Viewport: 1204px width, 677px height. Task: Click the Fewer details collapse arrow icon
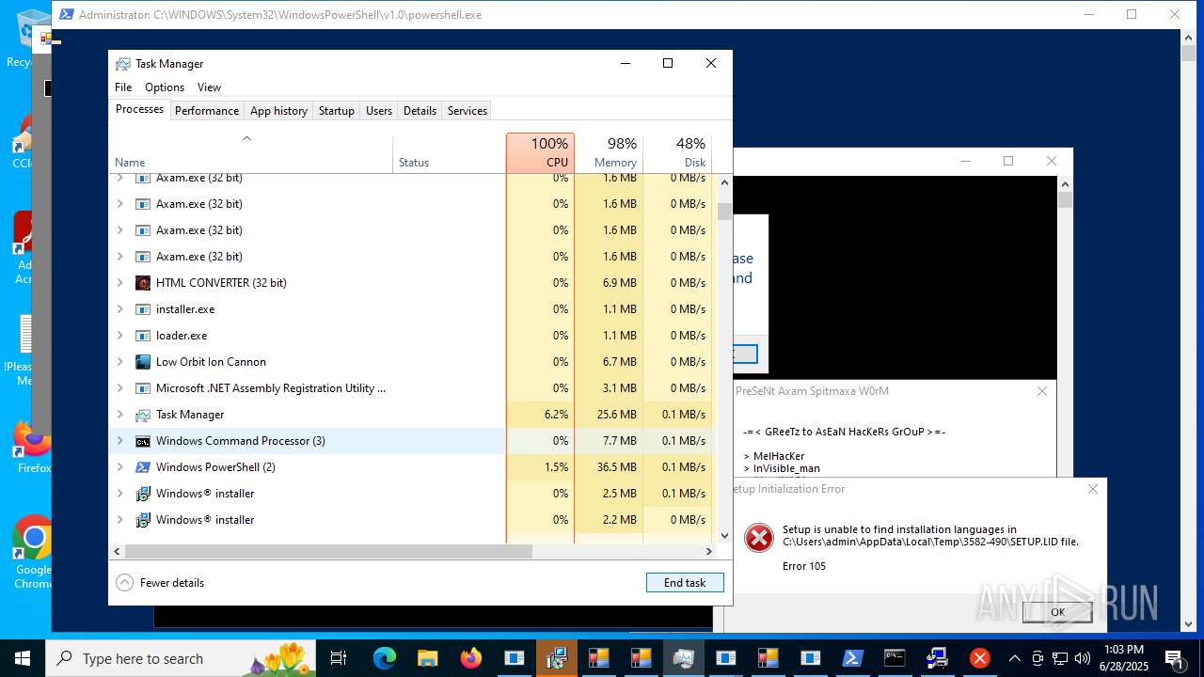(124, 583)
